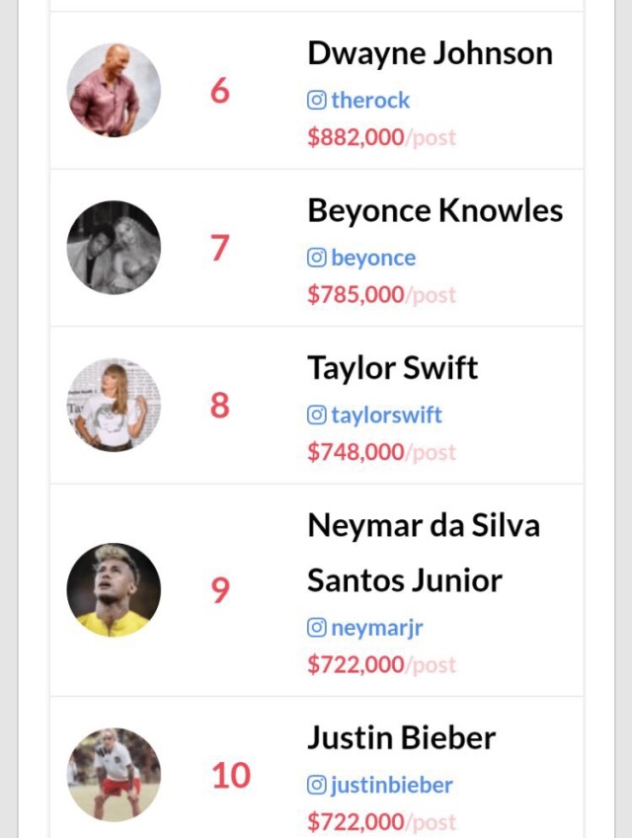This screenshot has width=632, height=838.
Task: Open Neymar's circular profile picture
Action: pos(114,590)
